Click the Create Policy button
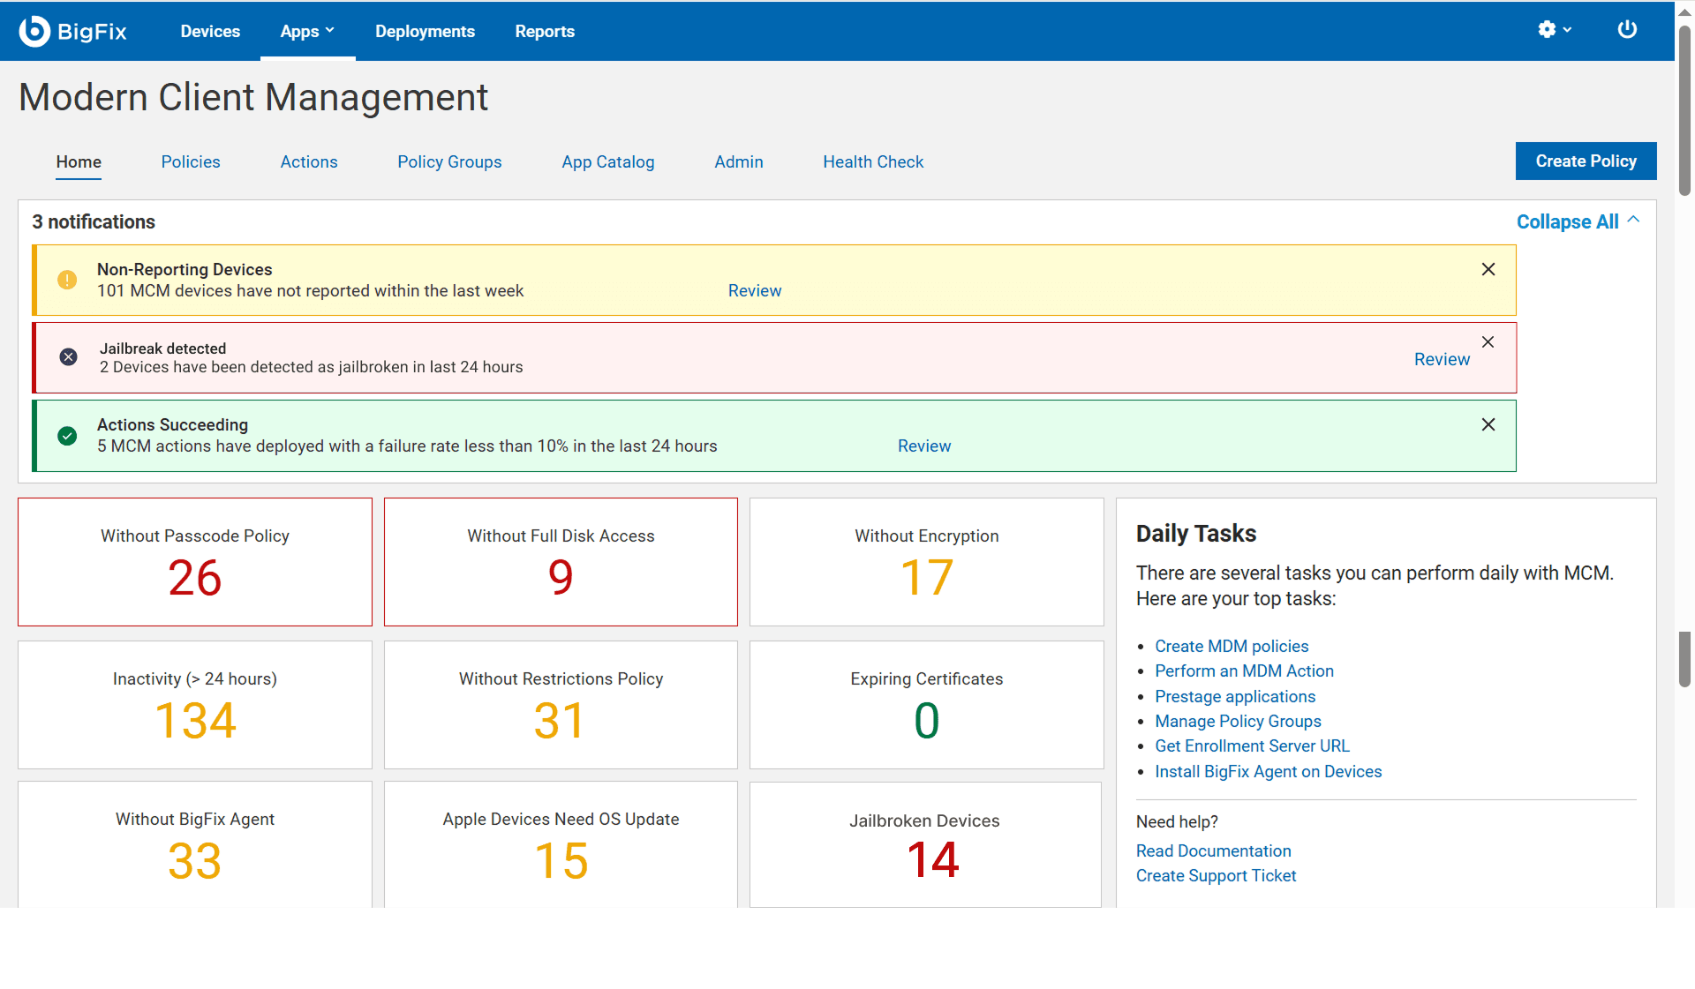The width and height of the screenshot is (1695, 989). 1586,161
